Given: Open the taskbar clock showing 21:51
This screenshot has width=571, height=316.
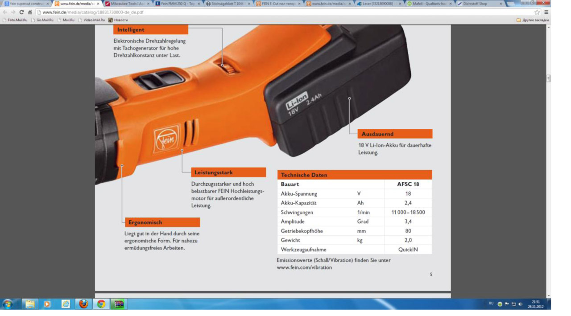Looking at the screenshot, I should tap(535, 304).
